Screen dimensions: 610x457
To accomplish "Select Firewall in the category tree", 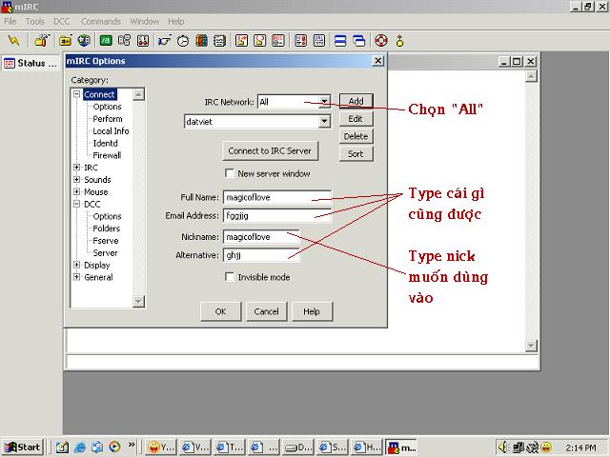I will coord(107,155).
